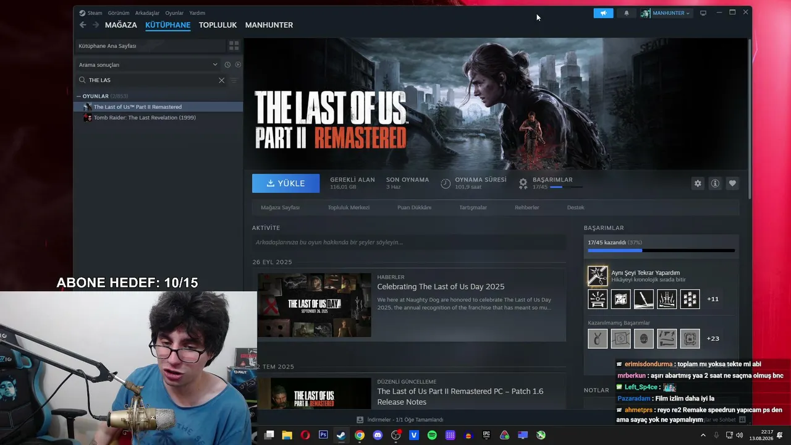Open the Yardım menu
This screenshot has width=791, height=445.
[x=197, y=13]
